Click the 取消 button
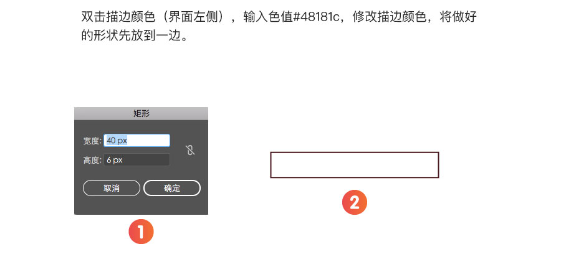Image resolution: width=561 pixels, height=254 pixels. click(112, 188)
